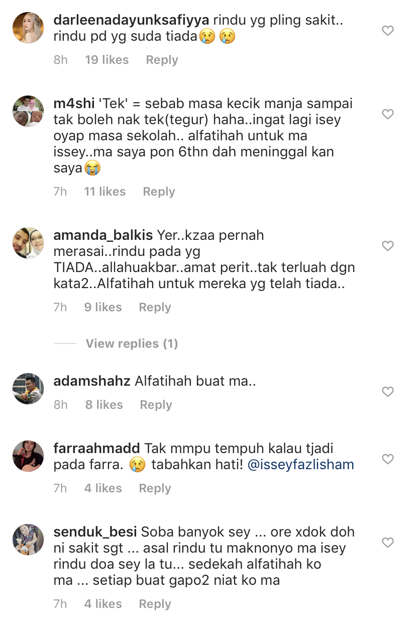The height and width of the screenshot is (618, 416).
Task: Open m4shi's profile avatar
Action: click(x=28, y=111)
